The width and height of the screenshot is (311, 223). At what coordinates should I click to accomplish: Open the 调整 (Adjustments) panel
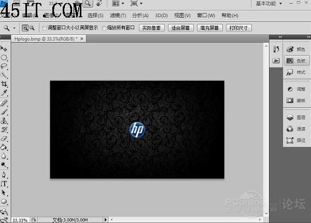pos(296,89)
